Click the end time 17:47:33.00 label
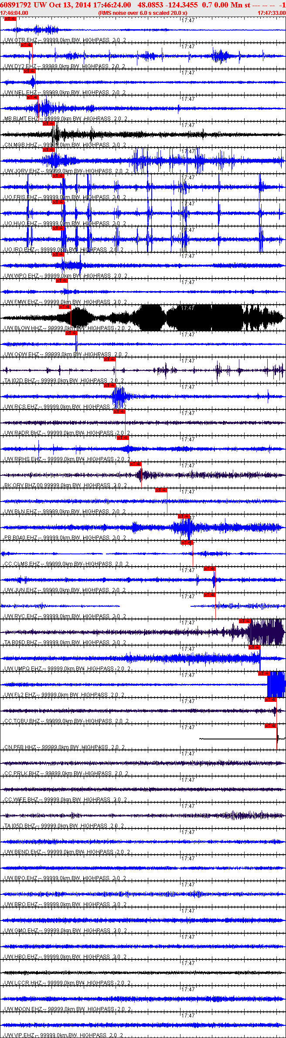286x1038 pixels. click(272, 13)
